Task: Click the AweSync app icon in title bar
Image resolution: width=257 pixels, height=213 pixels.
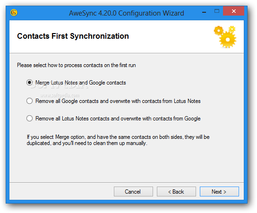Action: [14, 13]
